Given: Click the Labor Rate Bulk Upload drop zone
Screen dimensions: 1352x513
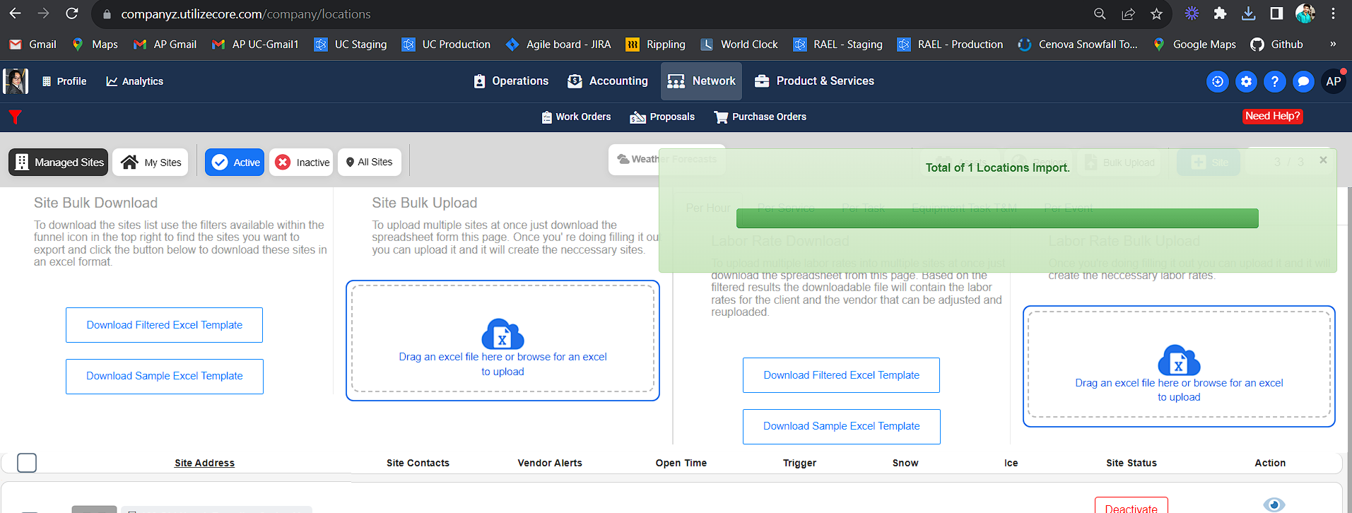Looking at the screenshot, I should 1179,366.
